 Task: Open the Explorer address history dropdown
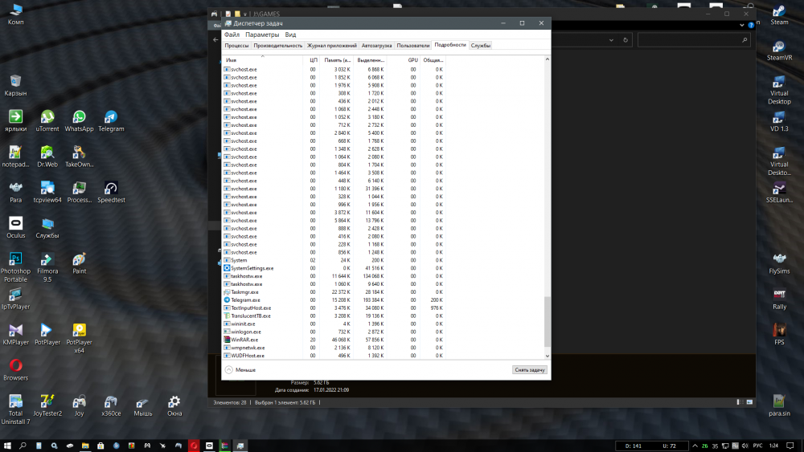tap(611, 40)
